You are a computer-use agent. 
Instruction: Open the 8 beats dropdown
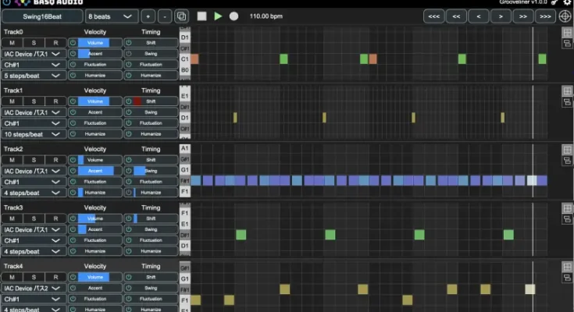pos(112,16)
